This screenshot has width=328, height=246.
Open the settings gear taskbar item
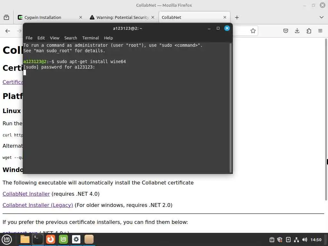pyautogui.click(x=76, y=239)
